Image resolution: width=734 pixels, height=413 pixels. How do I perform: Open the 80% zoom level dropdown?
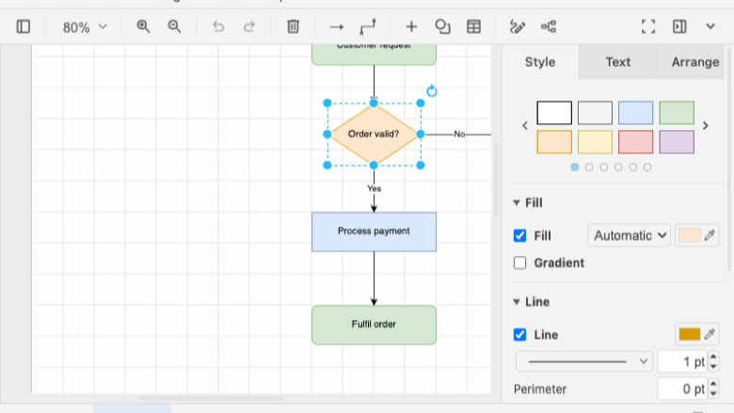click(x=85, y=27)
